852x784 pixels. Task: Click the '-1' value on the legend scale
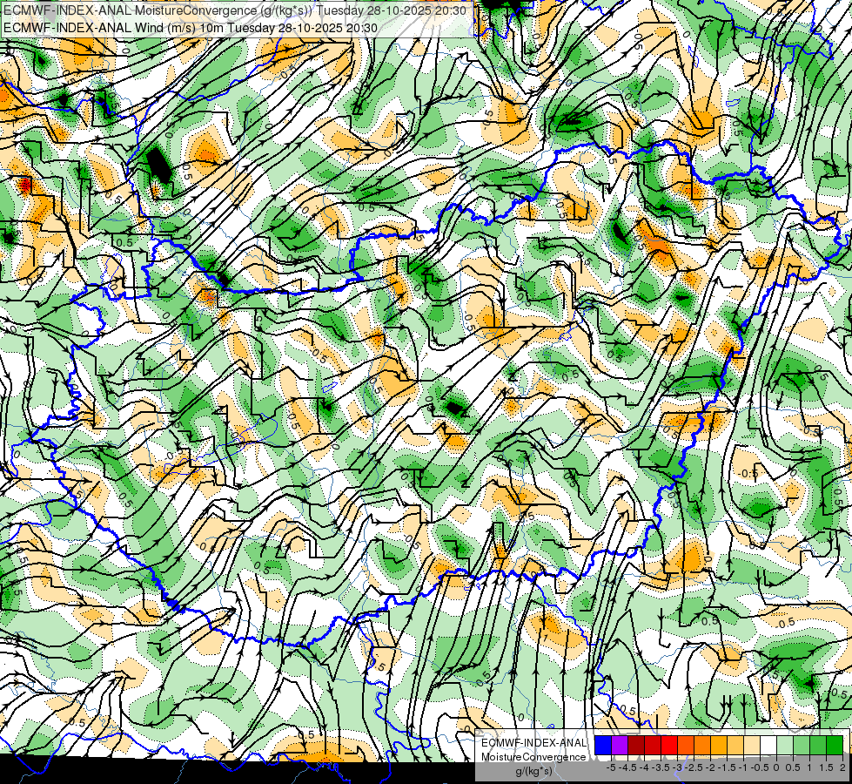pos(744,767)
